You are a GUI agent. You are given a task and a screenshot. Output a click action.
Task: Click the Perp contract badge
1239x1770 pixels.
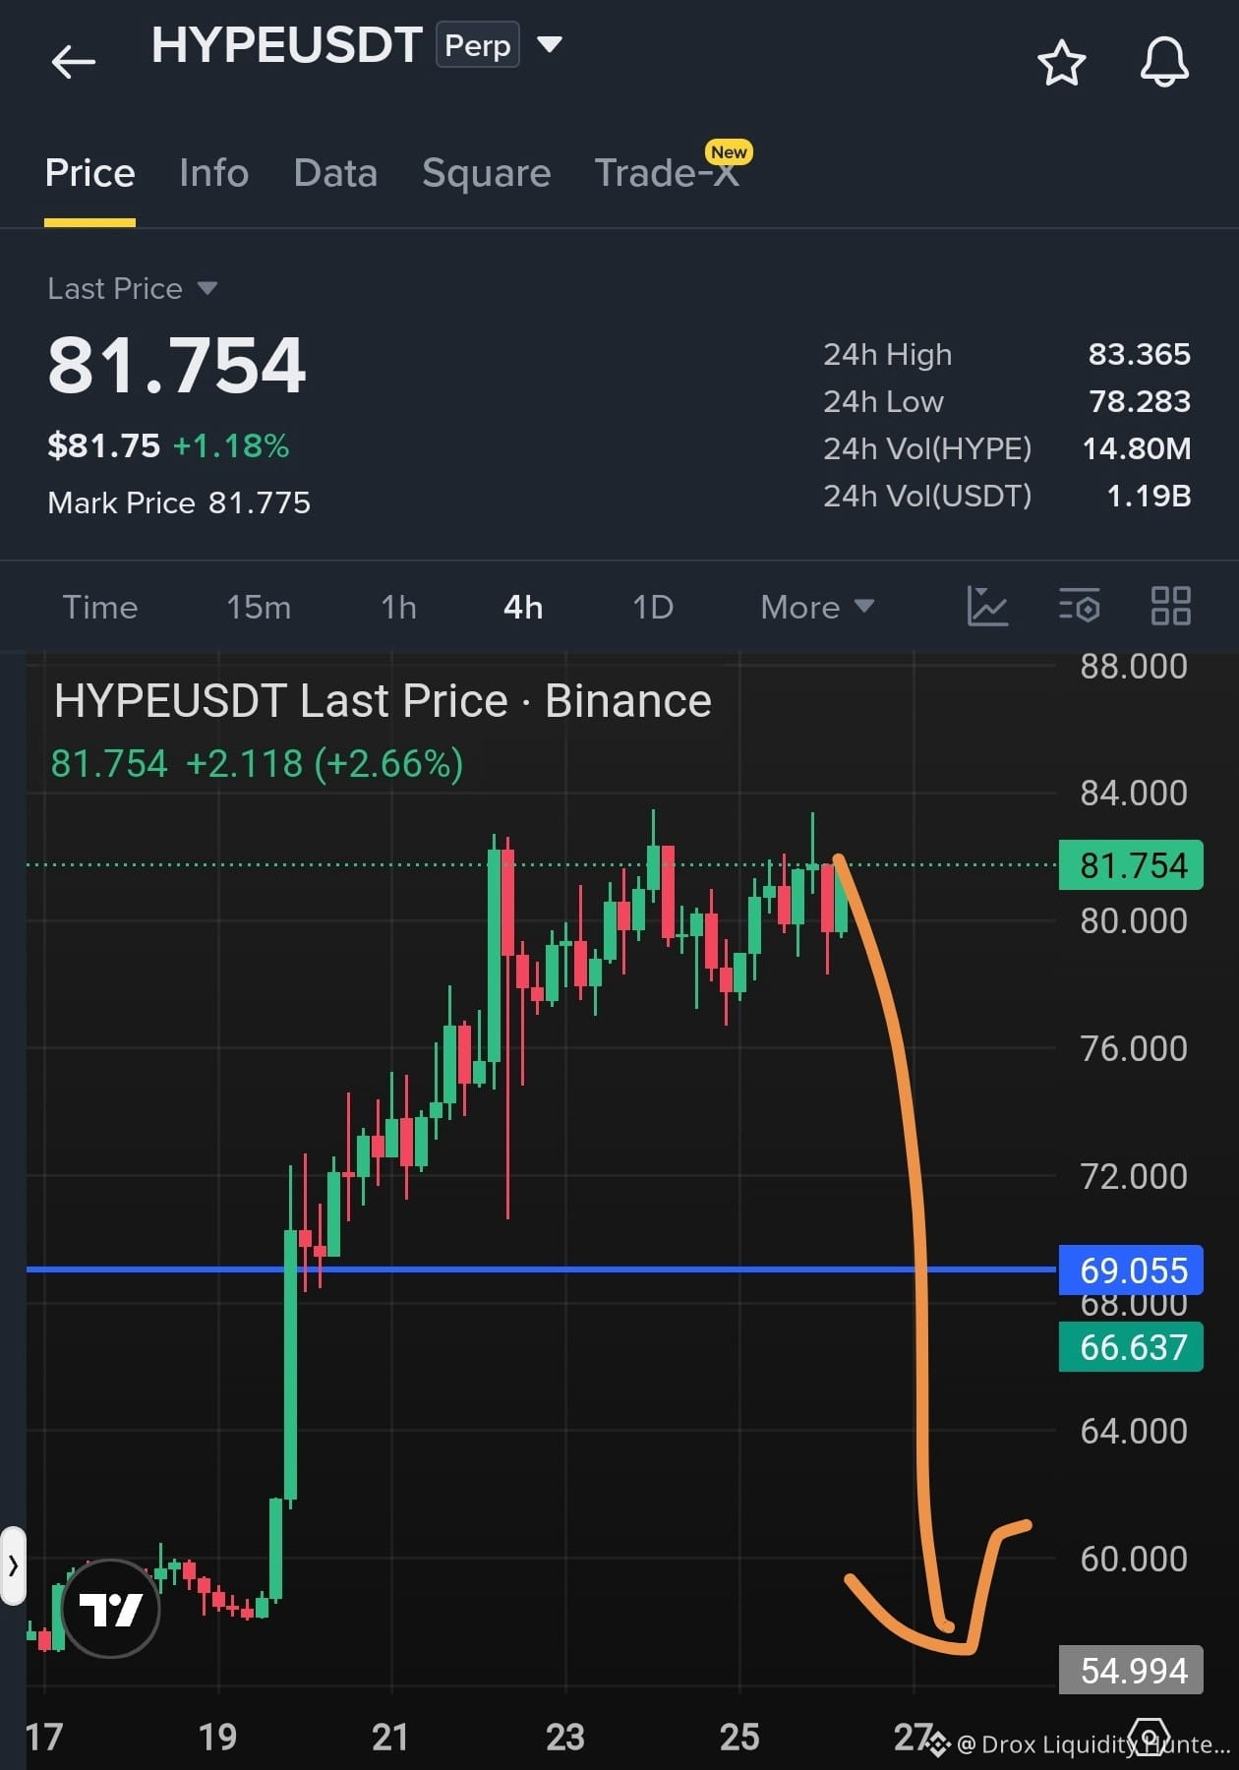(x=478, y=45)
